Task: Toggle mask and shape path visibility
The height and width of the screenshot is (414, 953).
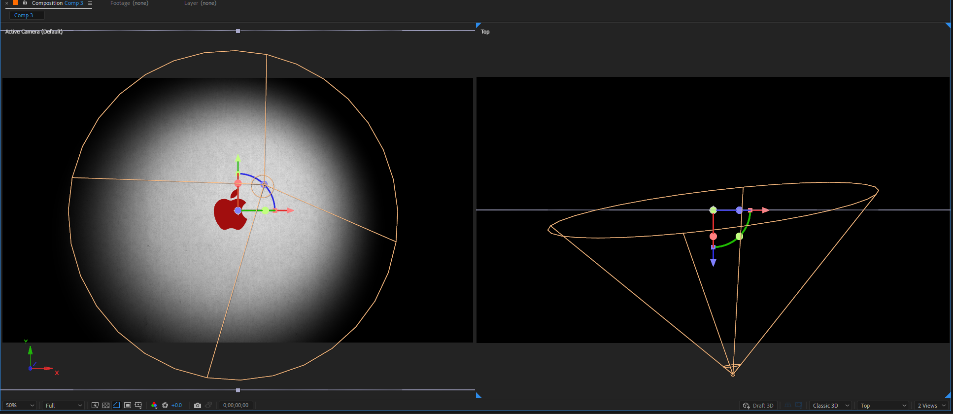Action: (117, 405)
